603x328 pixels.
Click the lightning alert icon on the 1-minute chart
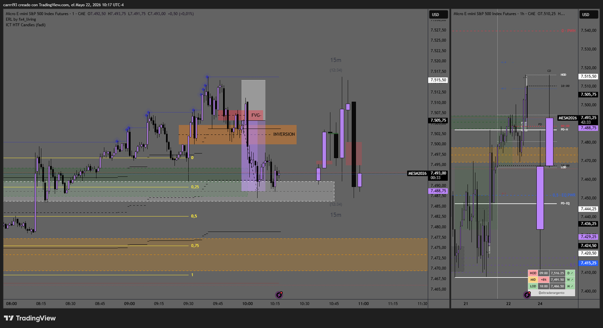[279, 295]
